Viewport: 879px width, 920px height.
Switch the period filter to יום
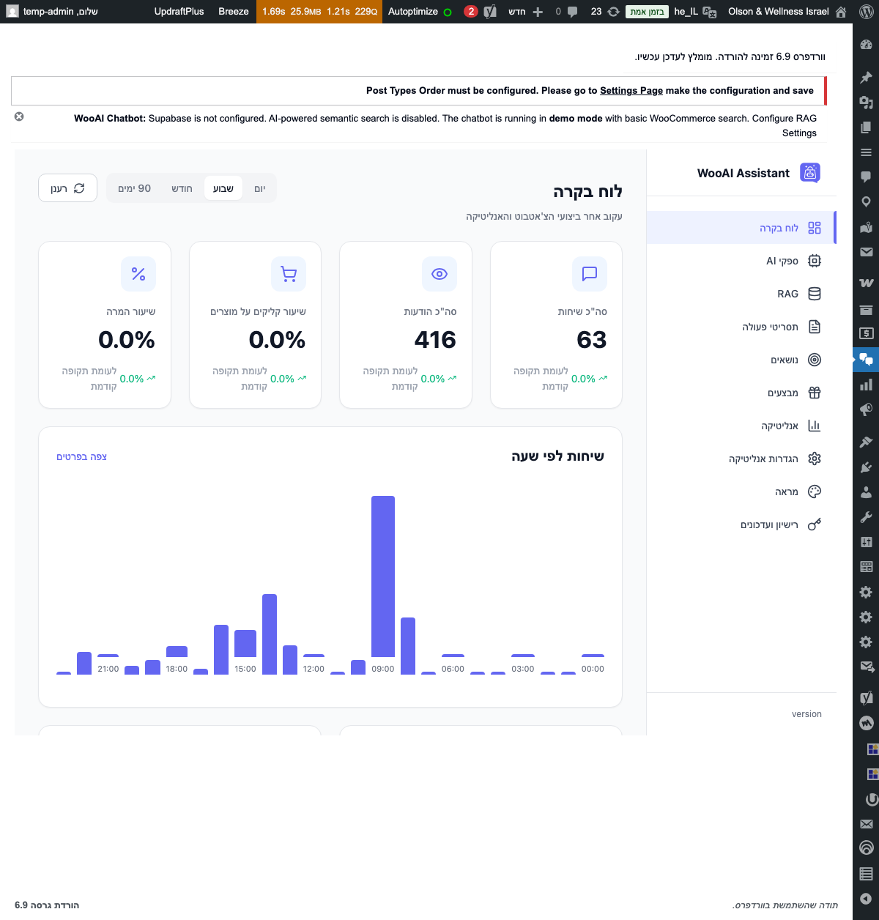click(259, 188)
